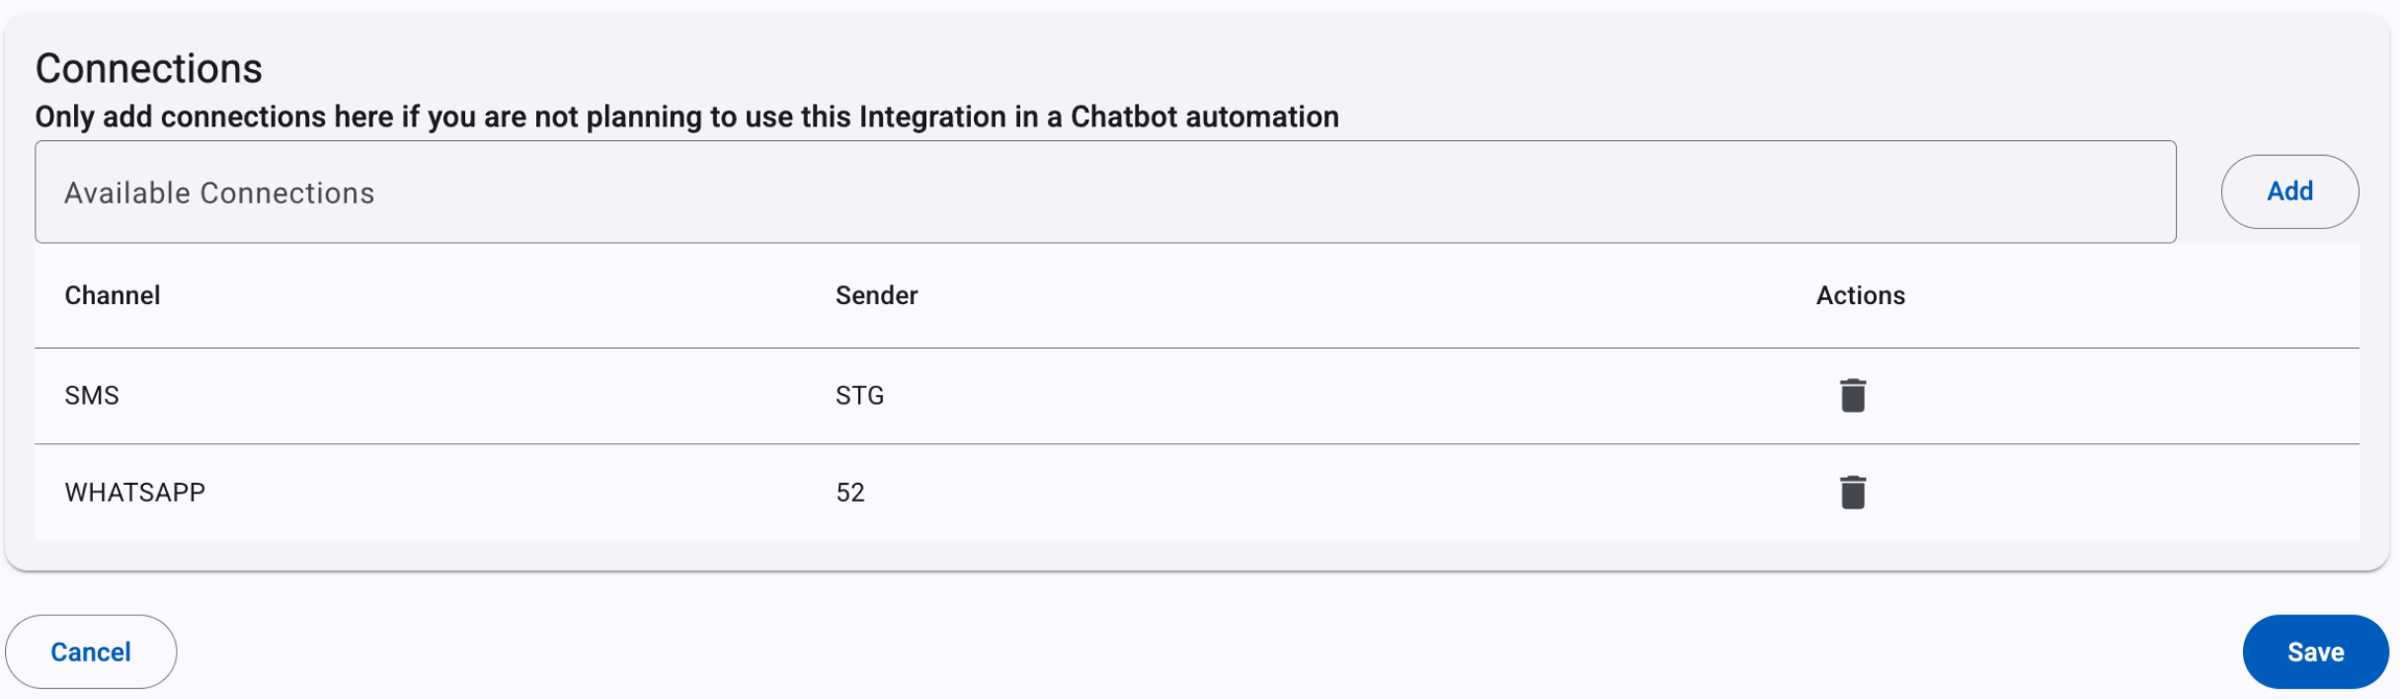The image size is (2400, 699).
Task: Click the WHATSAPP channel cell
Action: coord(135,492)
